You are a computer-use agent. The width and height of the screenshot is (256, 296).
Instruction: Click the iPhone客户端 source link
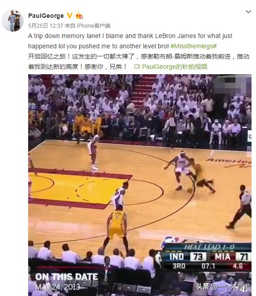93,25
